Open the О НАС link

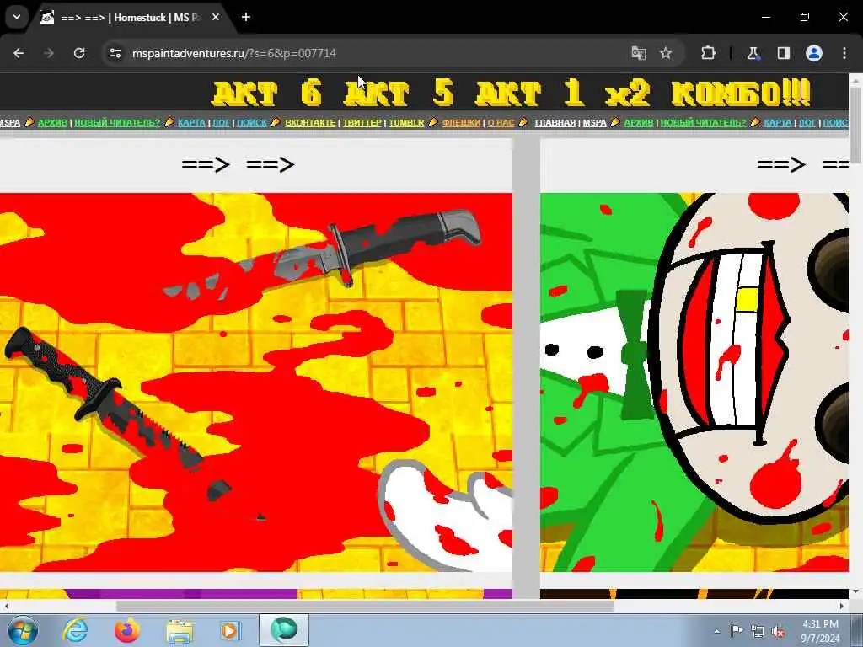tap(501, 123)
